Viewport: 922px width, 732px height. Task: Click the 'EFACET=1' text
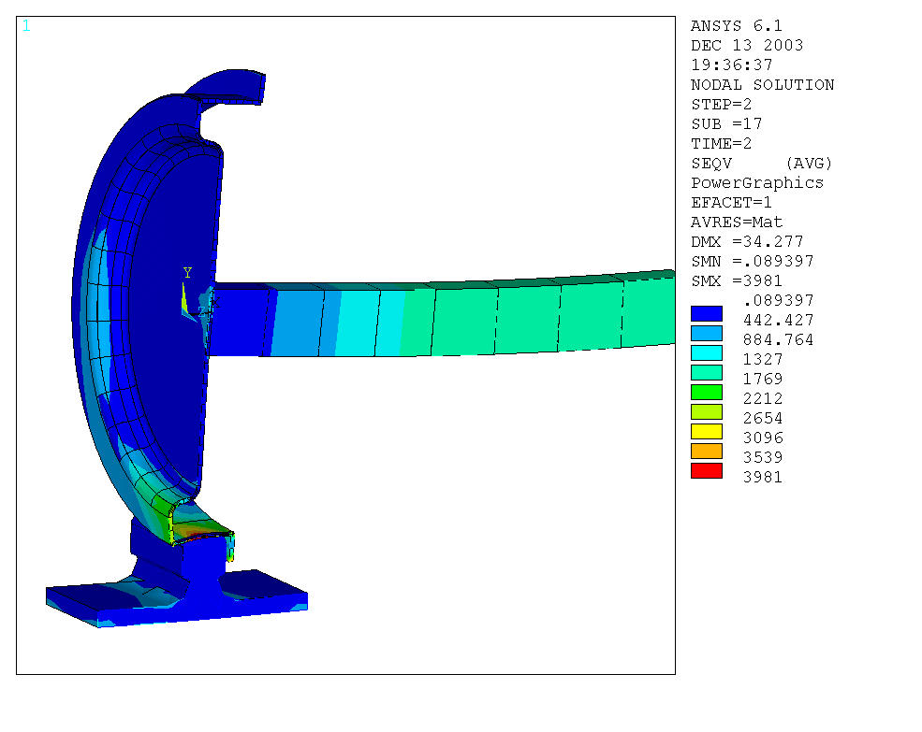pyautogui.click(x=731, y=203)
